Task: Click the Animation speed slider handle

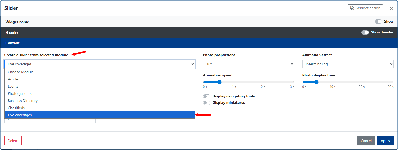Action: [219, 82]
